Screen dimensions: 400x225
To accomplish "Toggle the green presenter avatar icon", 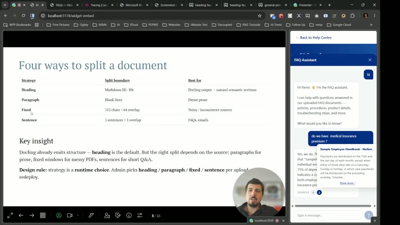I will pyautogui.click(x=59, y=215).
